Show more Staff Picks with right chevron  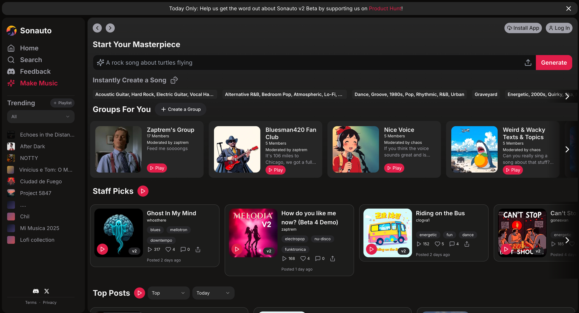[x=567, y=240]
